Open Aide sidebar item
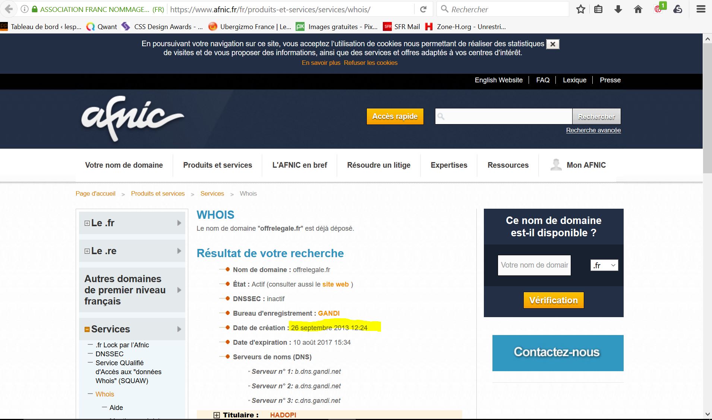712x420 pixels. point(116,408)
